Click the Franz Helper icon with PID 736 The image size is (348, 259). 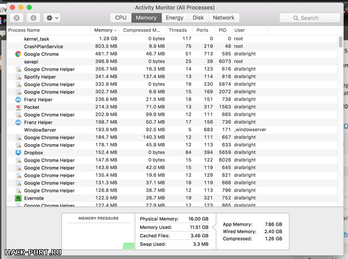(x=18, y=122)
